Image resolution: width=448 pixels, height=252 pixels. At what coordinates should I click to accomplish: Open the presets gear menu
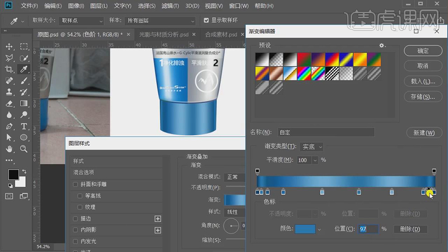[x=382, y=46]
